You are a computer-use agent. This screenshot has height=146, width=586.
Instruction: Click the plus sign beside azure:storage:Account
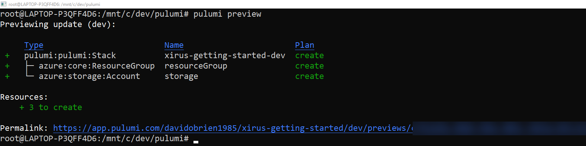click(7, 76)
